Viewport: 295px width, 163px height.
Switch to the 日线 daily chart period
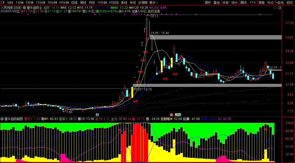pyautogui.click(x=74, y=3)
